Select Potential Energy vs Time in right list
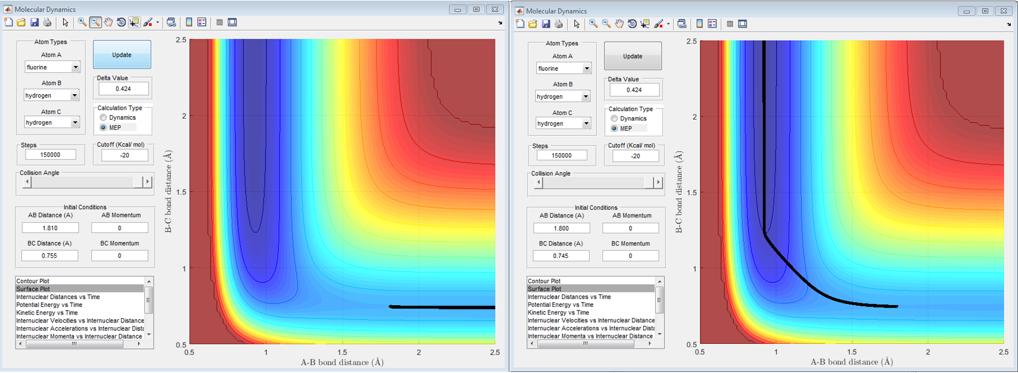Viewport: 1018px width, 373px height. pos(560,304)
